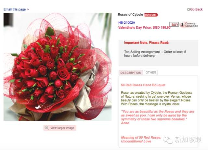Click the Valentine's Day Price SGD 198.90 text
Image resolution: width=208 pixels, height=150 pixels.
(x=144, y=28)
